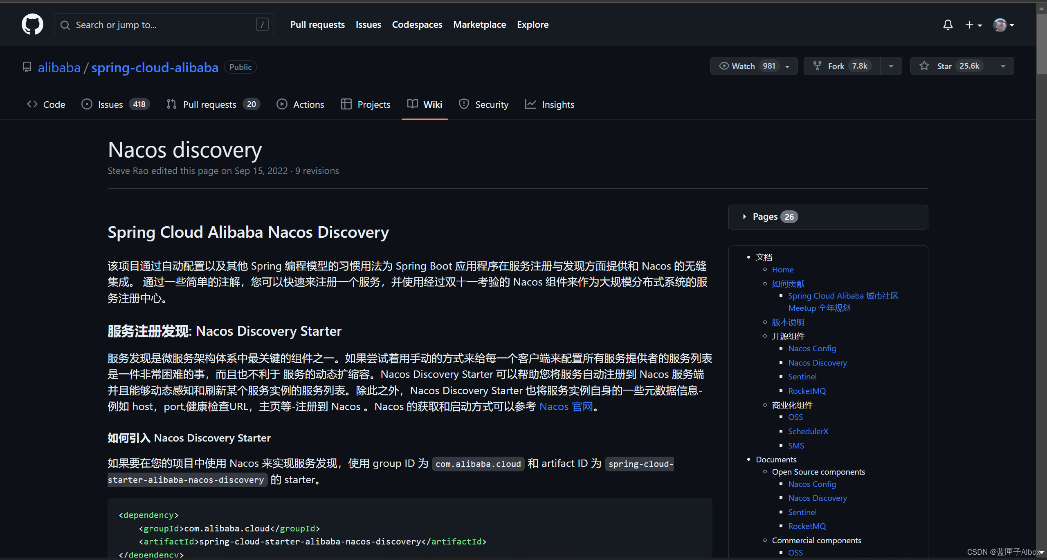Open the GitHub home logo
The image size is (1047, 560).
coord(32,25)
